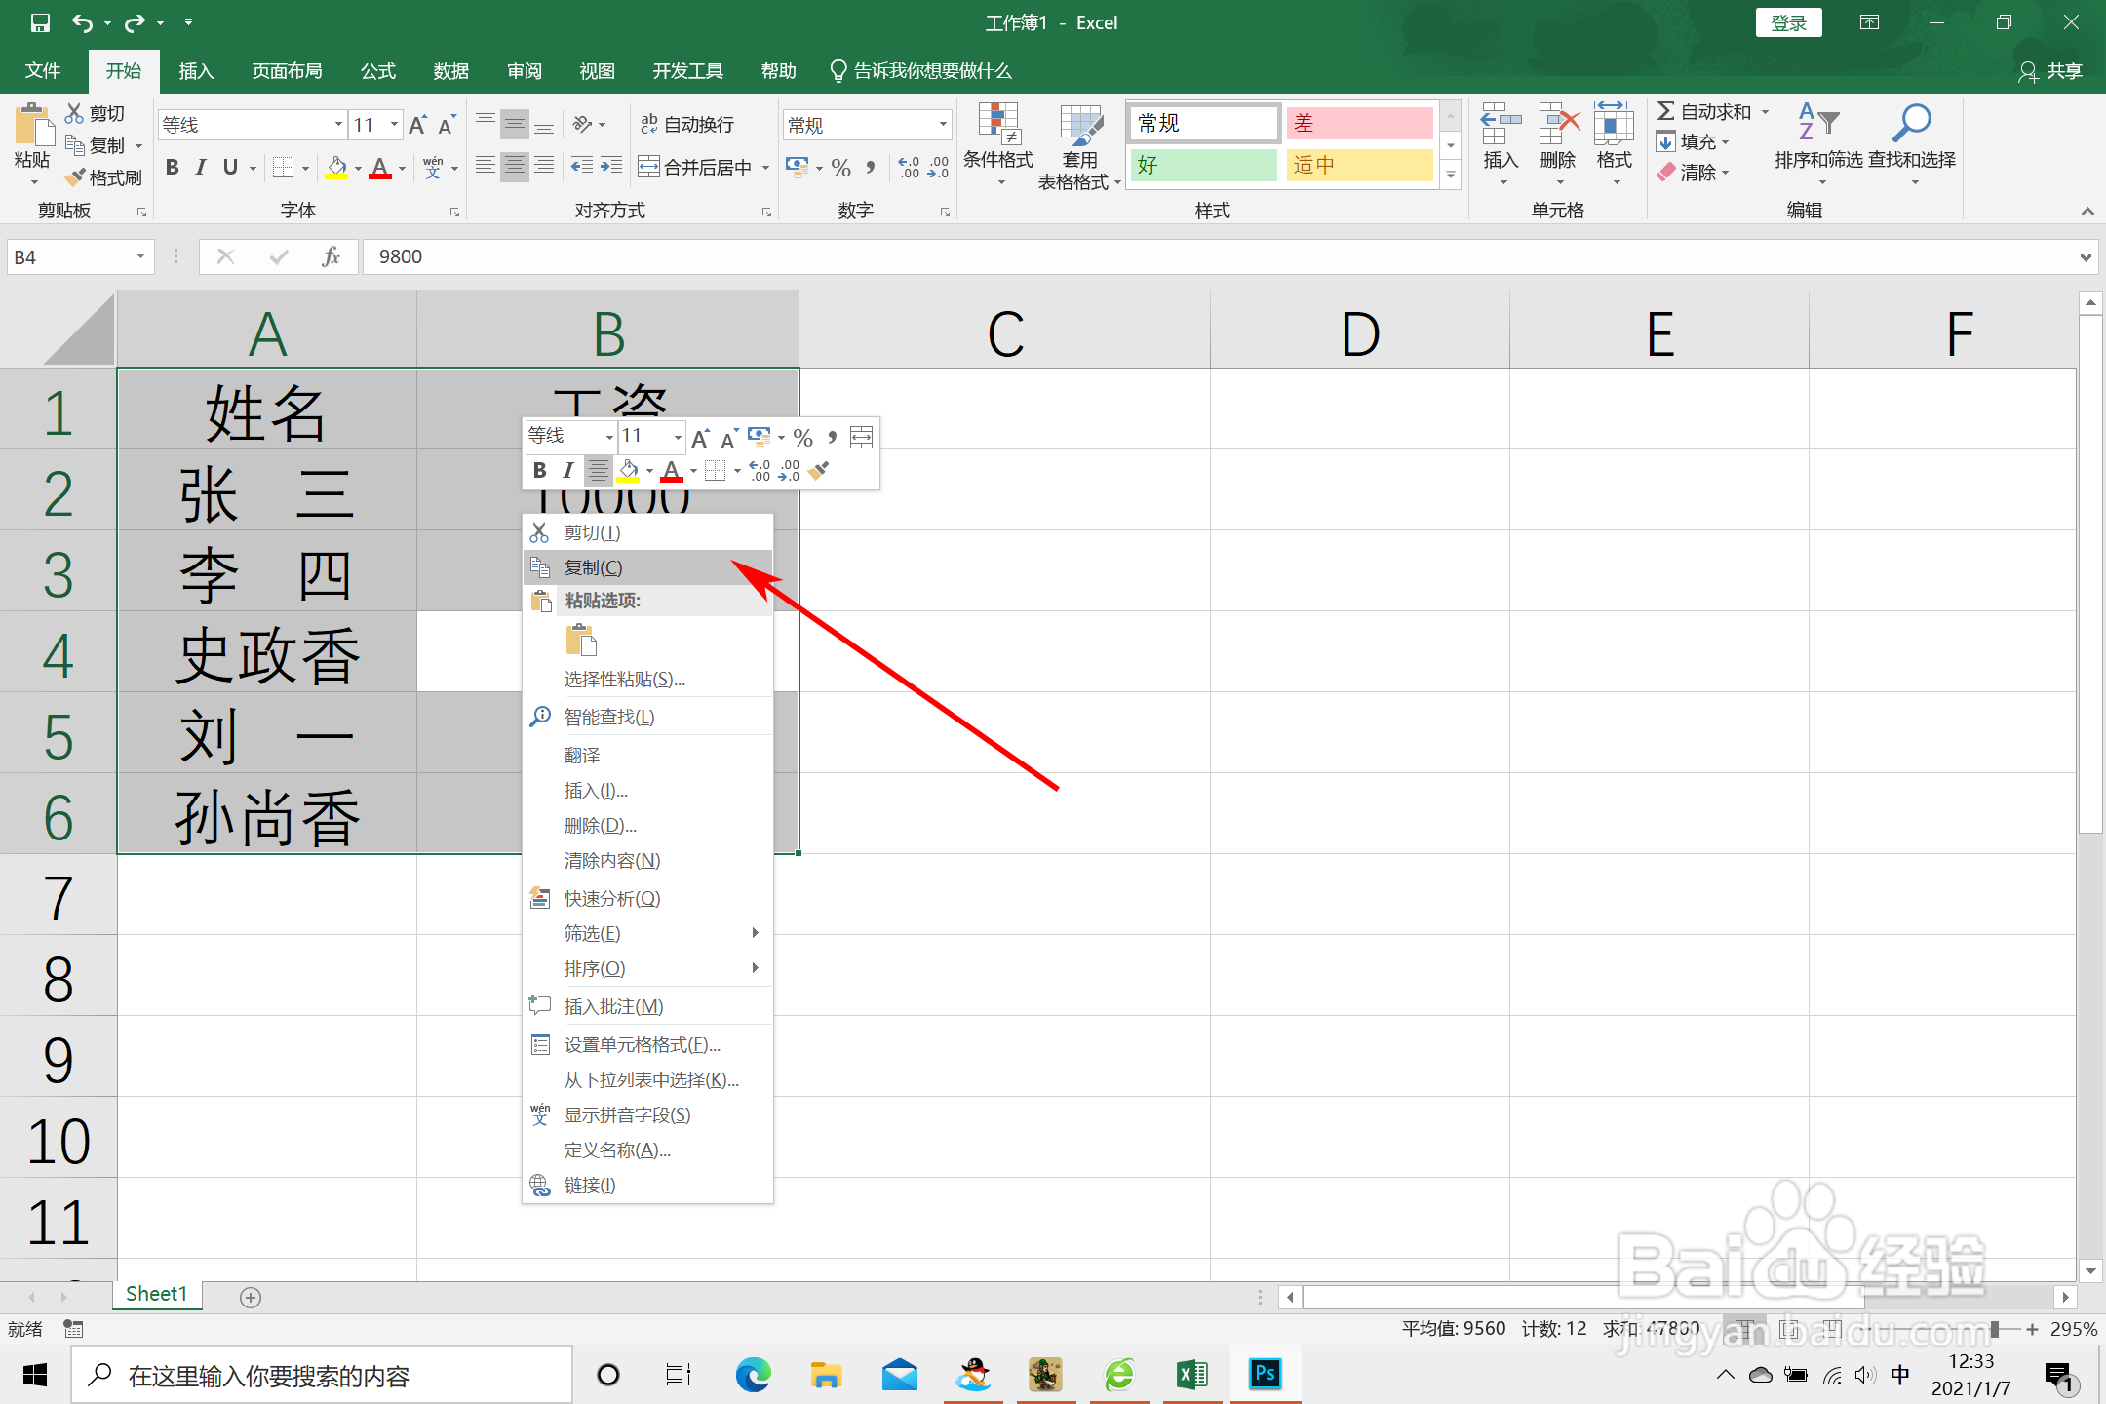This screenshot has height=1404, width=2106.
Task: Click the Insert Function fx icon
Action: point(331,256)
